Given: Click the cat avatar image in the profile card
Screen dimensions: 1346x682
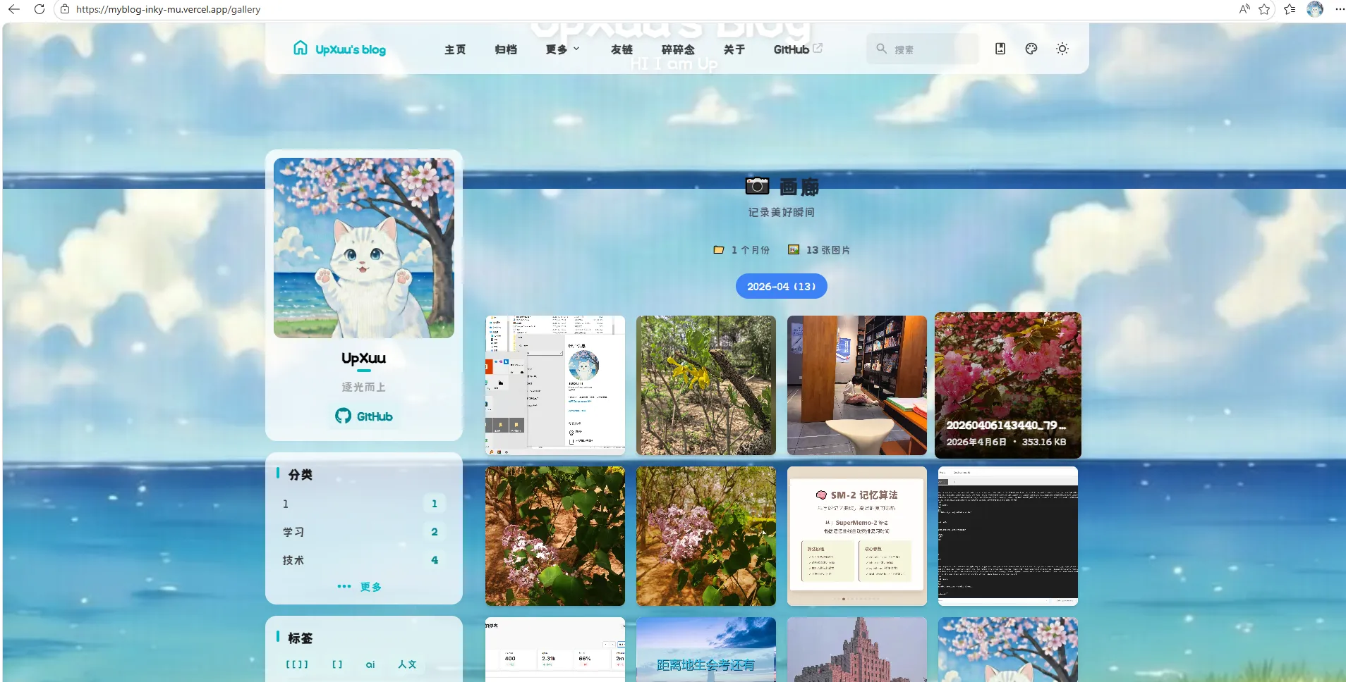Looking at the screenshot, I should [x=364, y=248].
